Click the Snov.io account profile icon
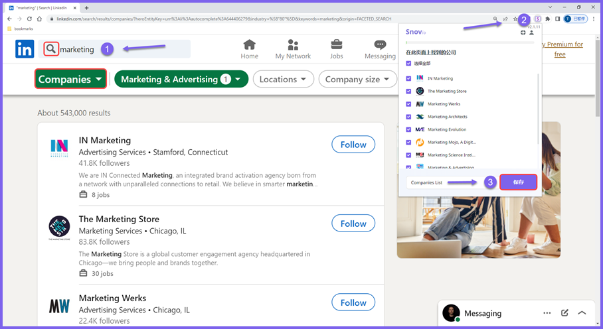This screenshot has width=603, height=329. point(531,33)
